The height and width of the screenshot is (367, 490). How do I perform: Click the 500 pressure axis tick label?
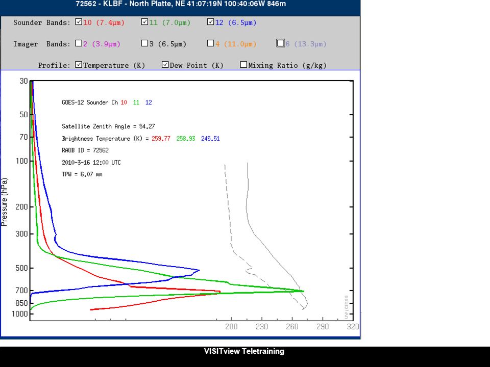(x=21, y=268)
